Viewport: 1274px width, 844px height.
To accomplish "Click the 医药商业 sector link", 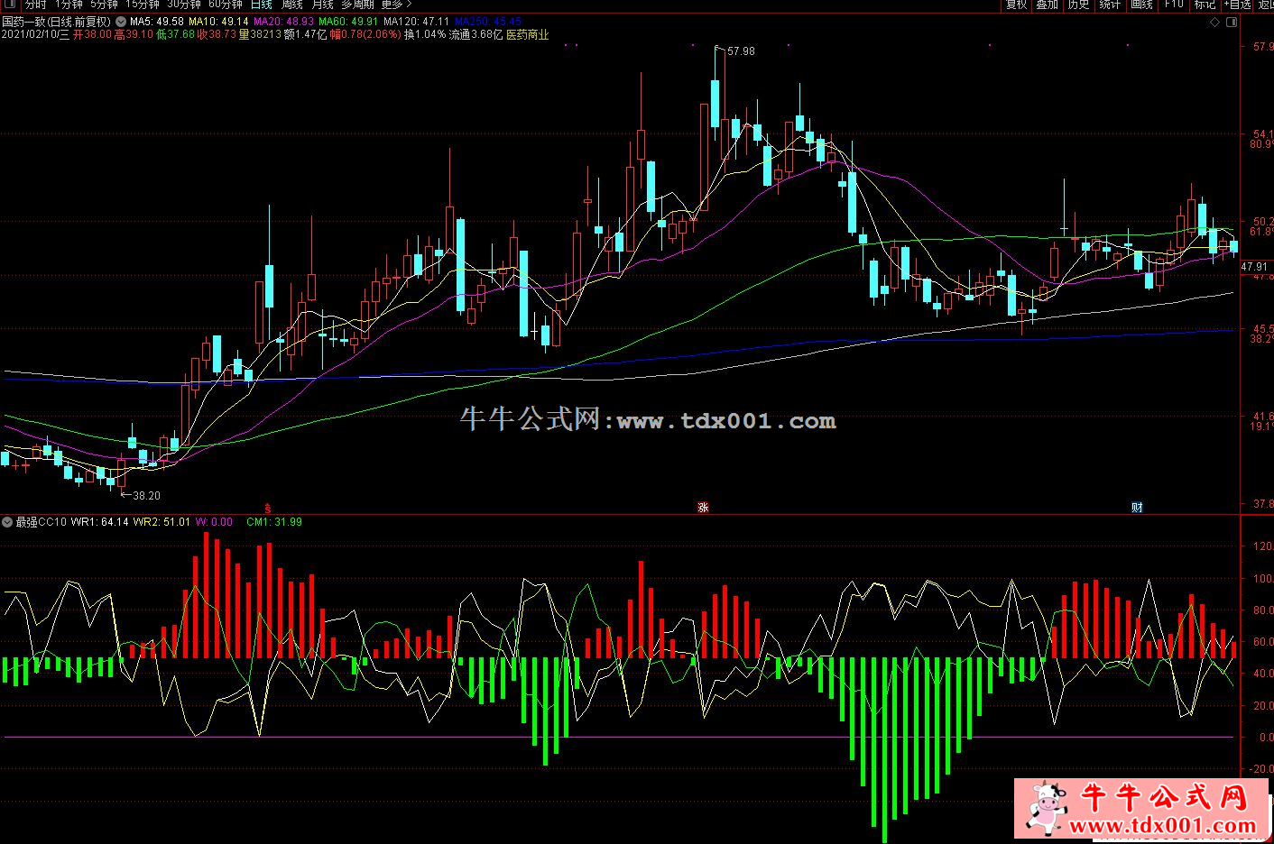I will [528, 34].
